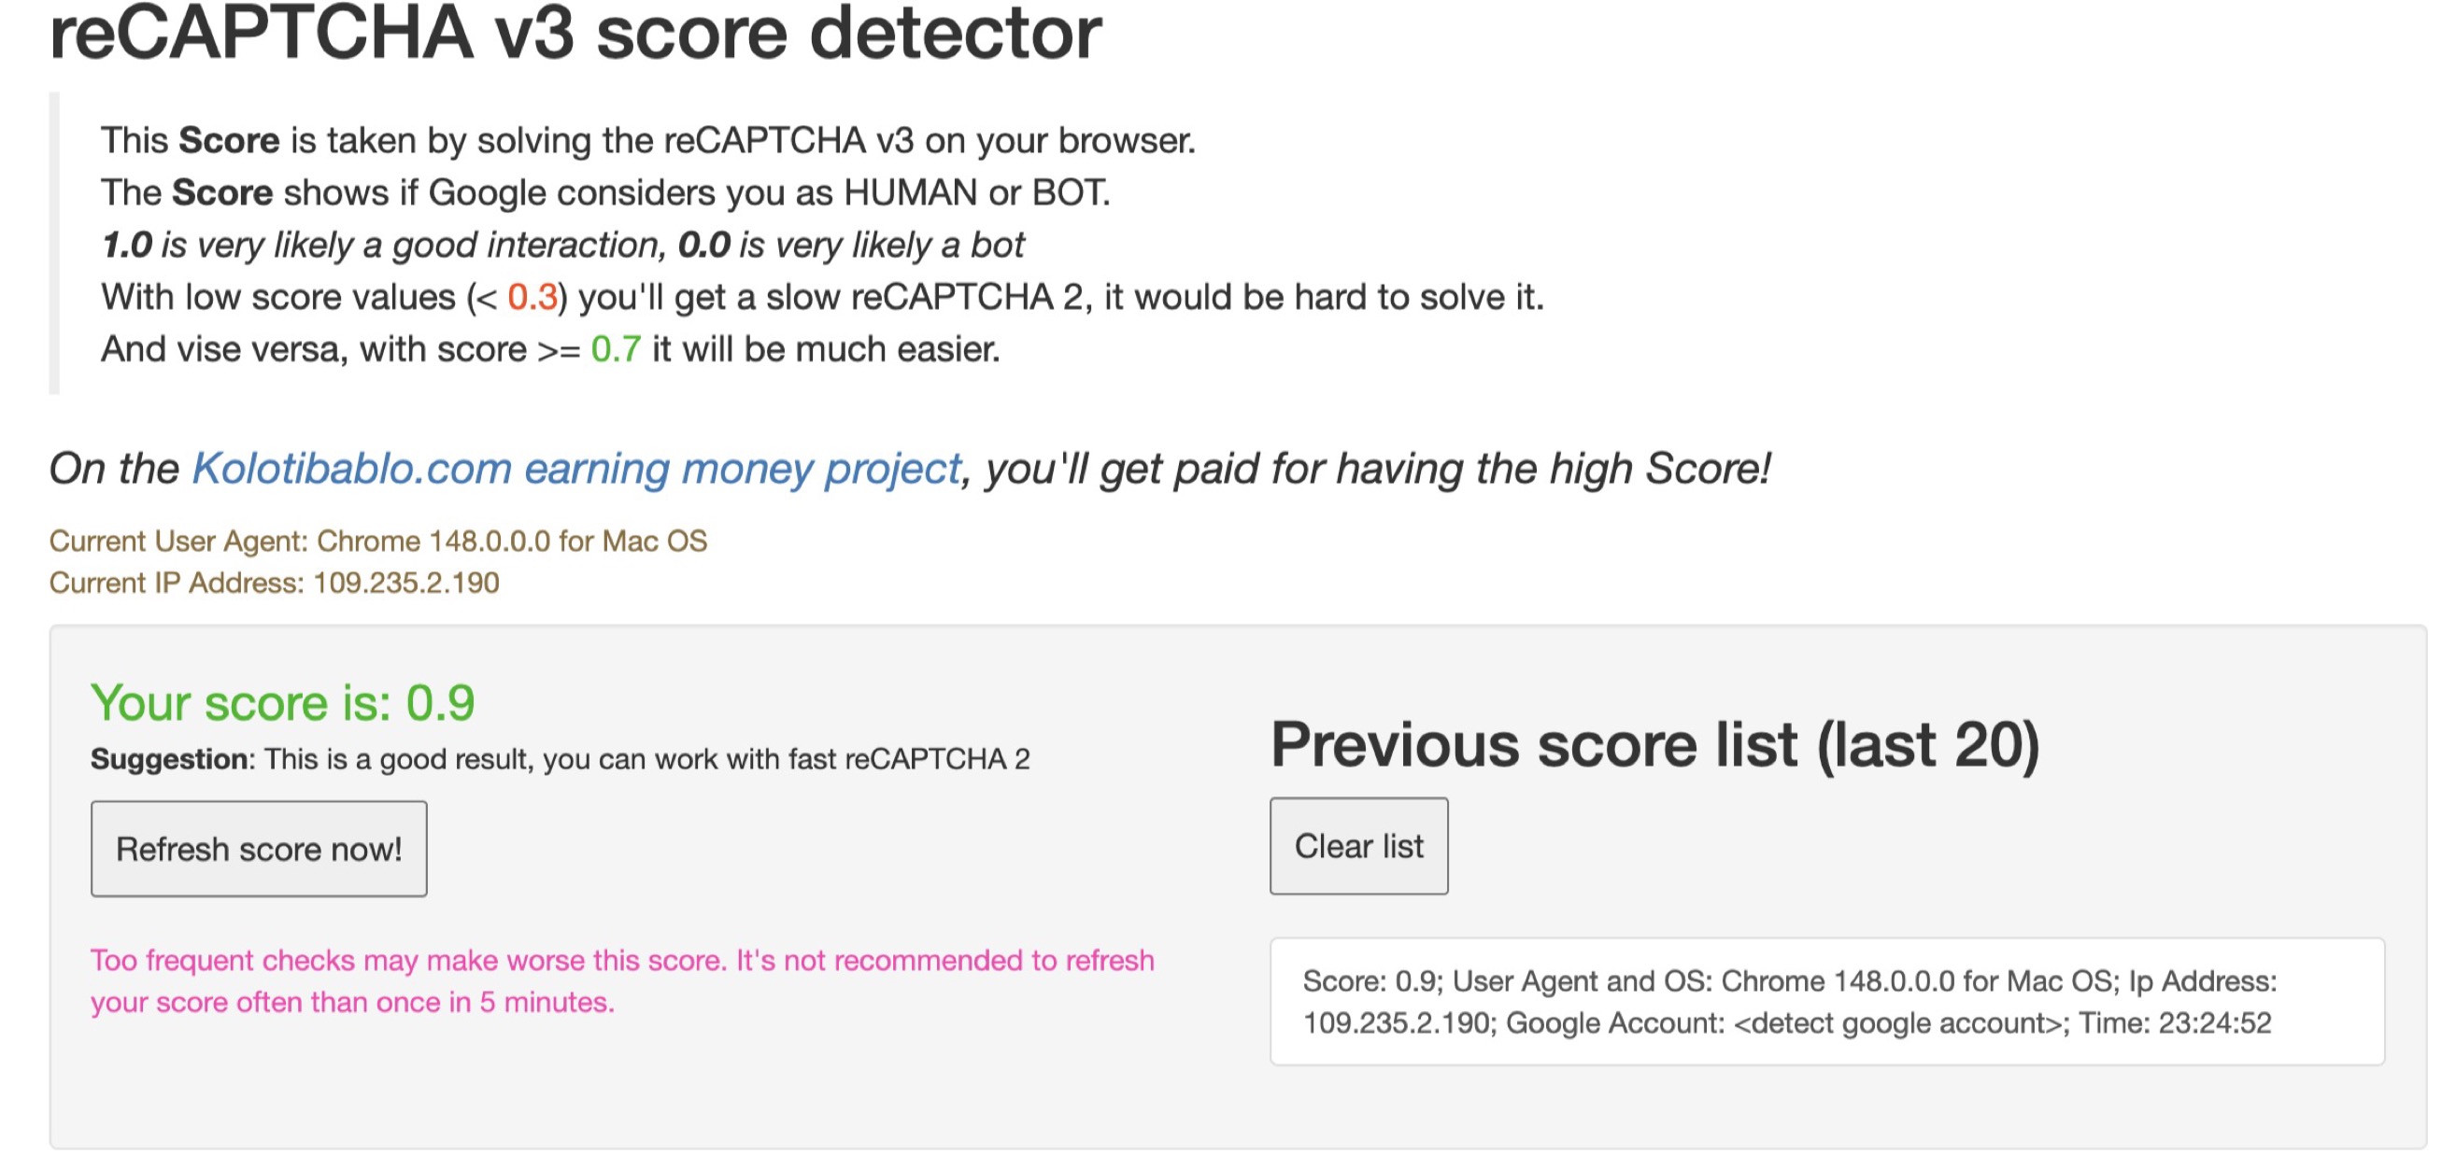This screenshot has width=2456, height=1169.
Task: Click the line about HUMAN or BOT
Action: (x=605, y=192)
